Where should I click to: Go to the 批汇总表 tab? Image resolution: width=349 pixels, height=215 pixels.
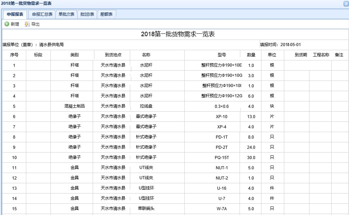click(x=87, y=14)
